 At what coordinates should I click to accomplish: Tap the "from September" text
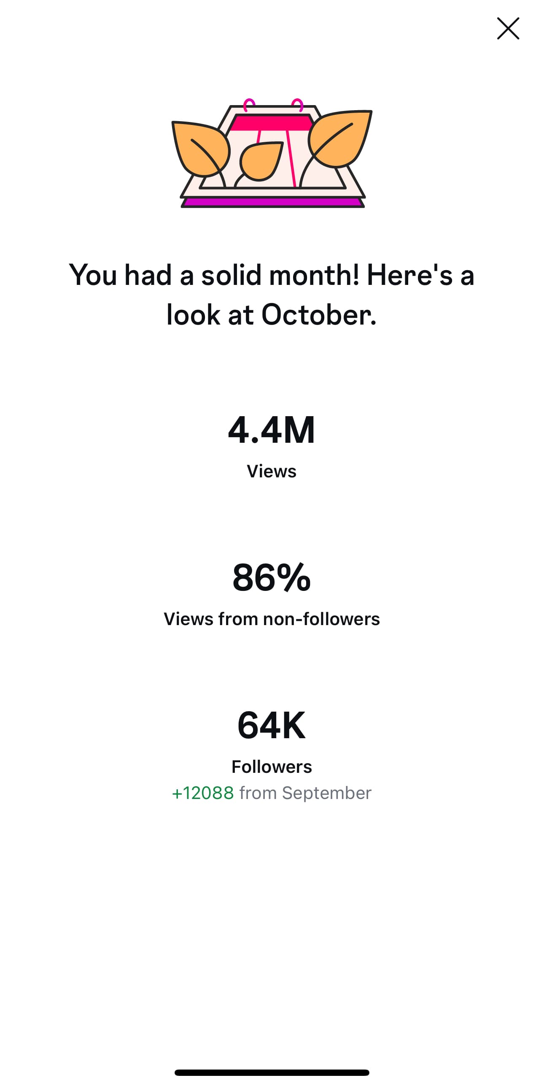[x=305, y=793]
